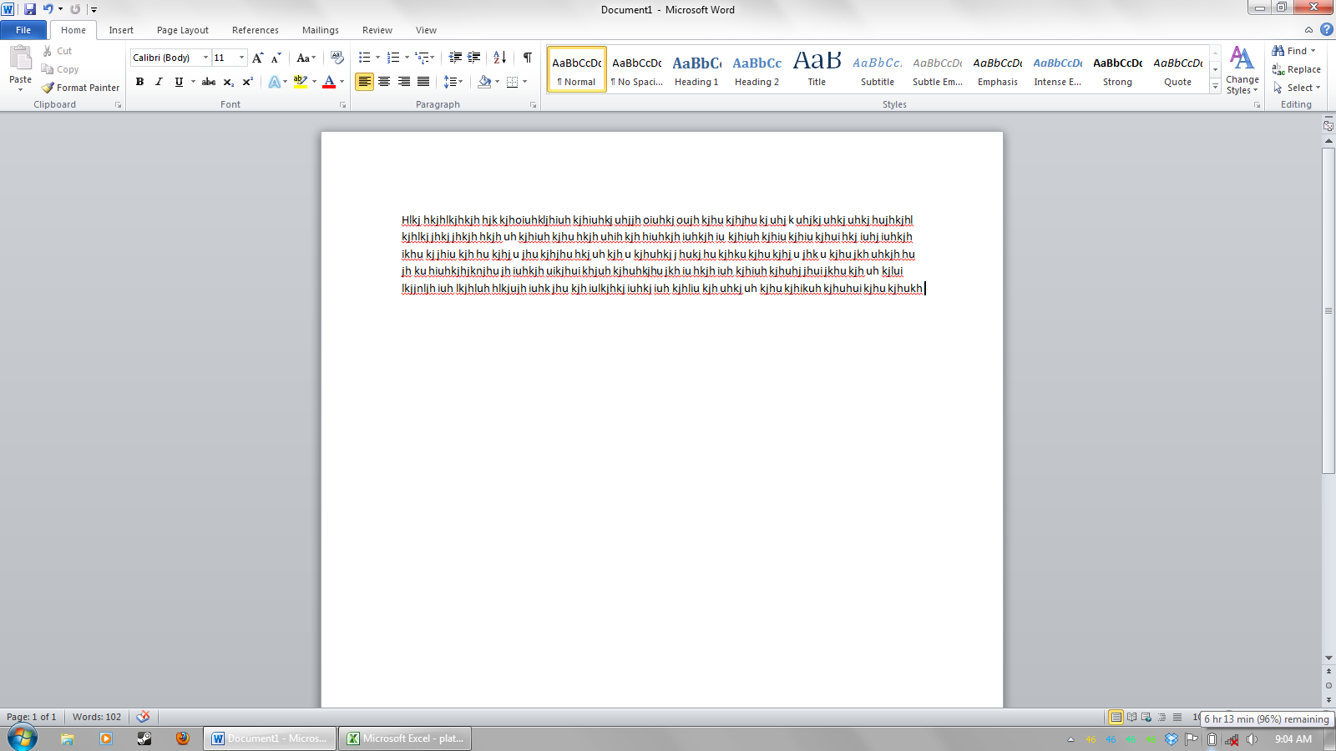Open Text Effects menu
This screenshot has width=1336, height=751.
click(274, 82)
